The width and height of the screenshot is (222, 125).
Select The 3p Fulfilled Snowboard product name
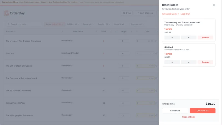click(18, 91)
